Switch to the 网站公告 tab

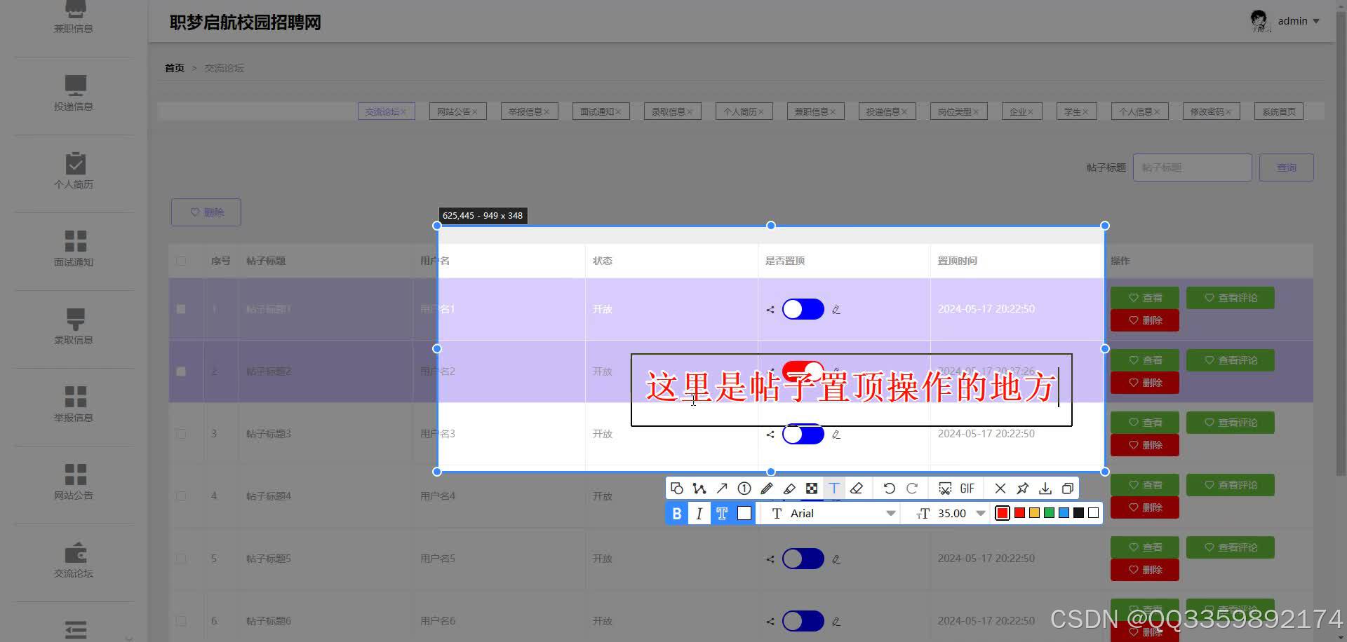pos(457,111)
